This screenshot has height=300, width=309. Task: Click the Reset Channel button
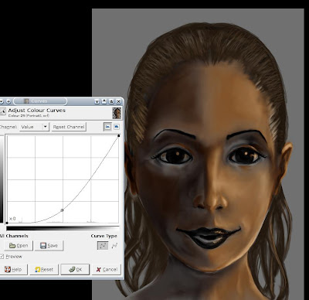click(69, 127)
